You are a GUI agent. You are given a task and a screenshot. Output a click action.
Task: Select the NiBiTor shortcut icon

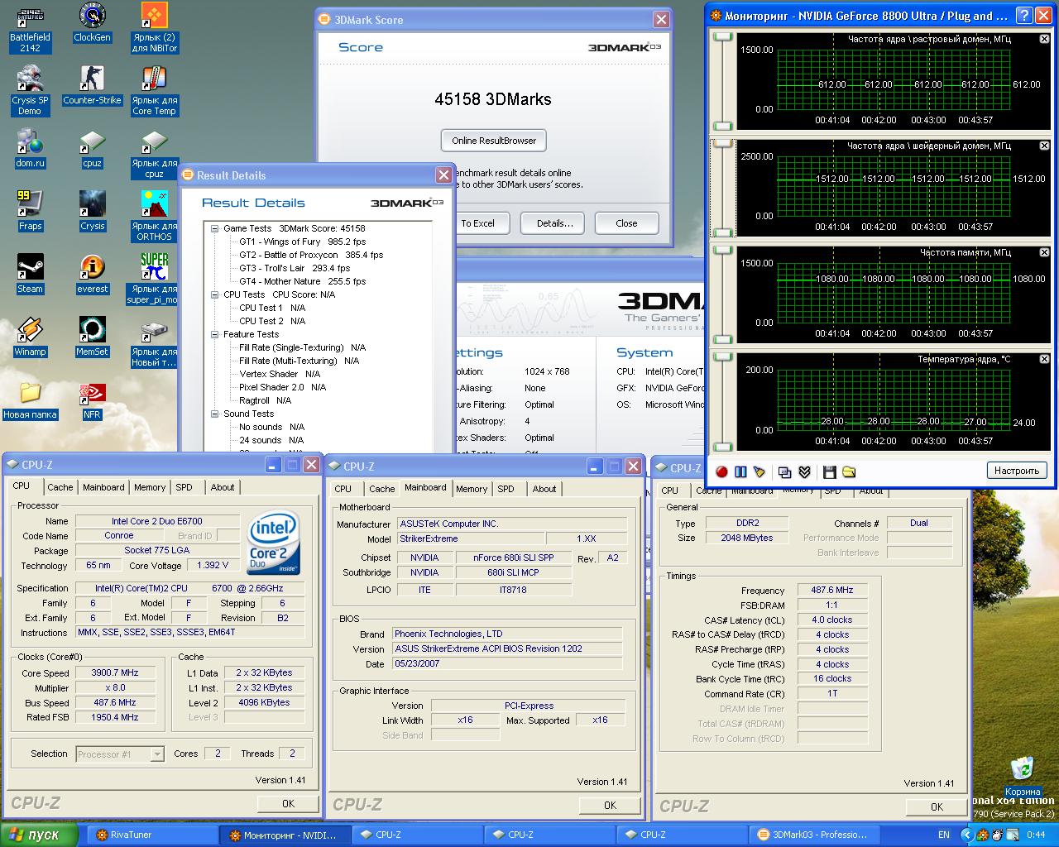[x=155, y=28]
